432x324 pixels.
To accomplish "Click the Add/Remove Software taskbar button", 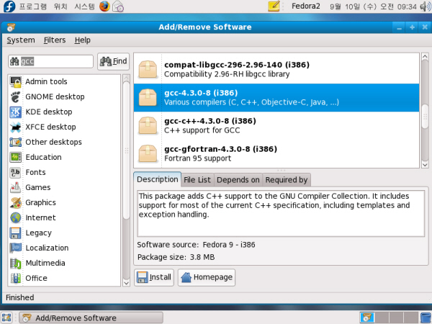I will [91, 318].
